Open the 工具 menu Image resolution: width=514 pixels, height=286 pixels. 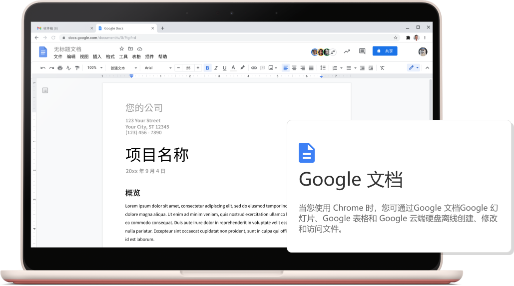pyautogui.click(x=123, y=57)
